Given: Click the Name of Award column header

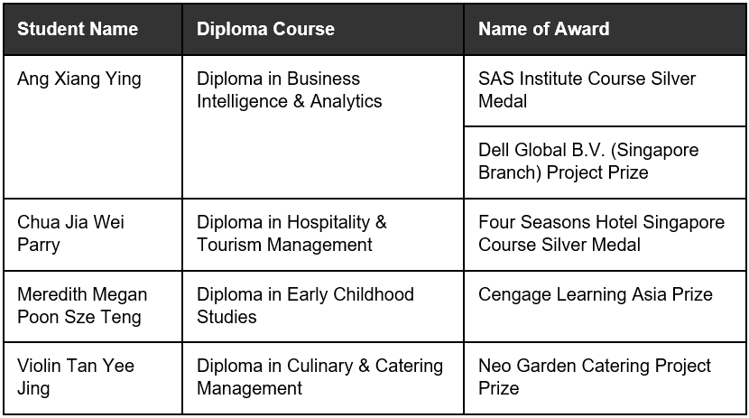Looking at the screenshot, I should [x=605, y=29].
